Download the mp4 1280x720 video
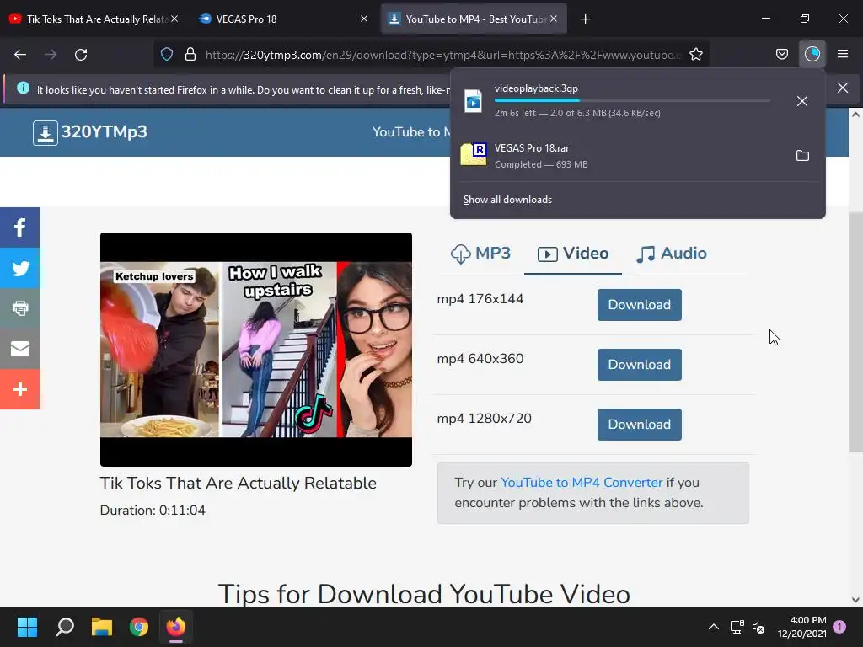The image size is (863, 647). pyautogui.click(x=639, y=425)
